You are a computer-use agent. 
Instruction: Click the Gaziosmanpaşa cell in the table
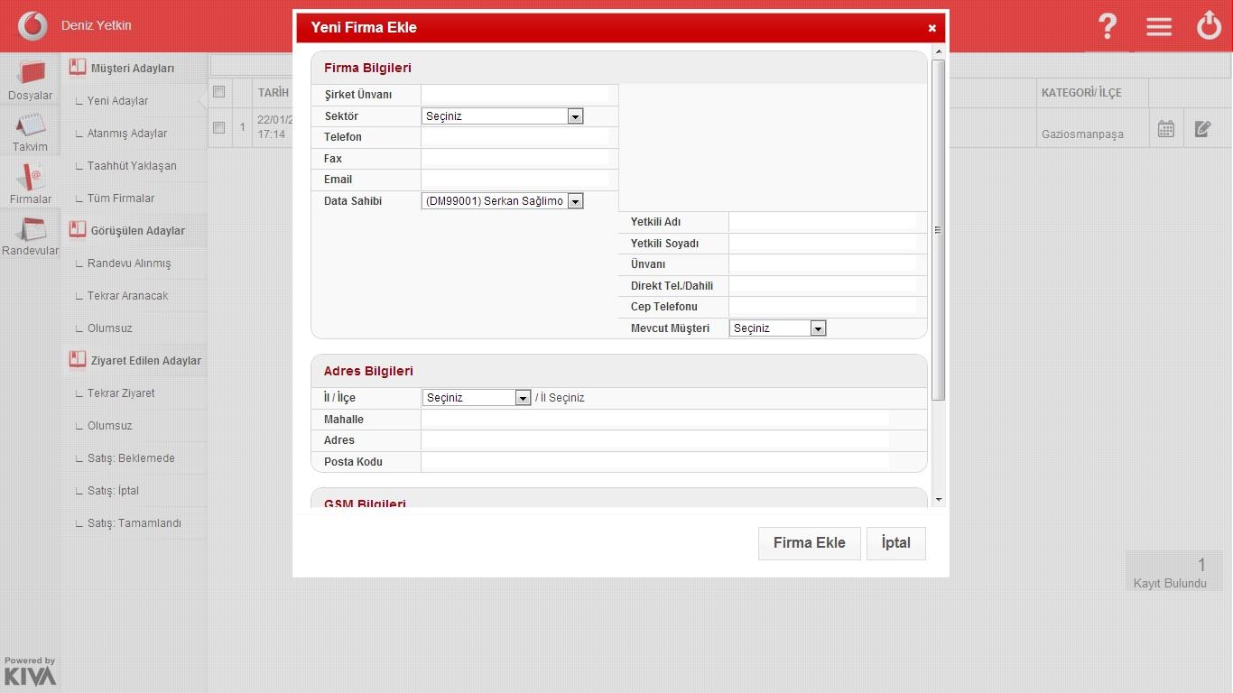pyautogui.click(x=1082, y=134)
